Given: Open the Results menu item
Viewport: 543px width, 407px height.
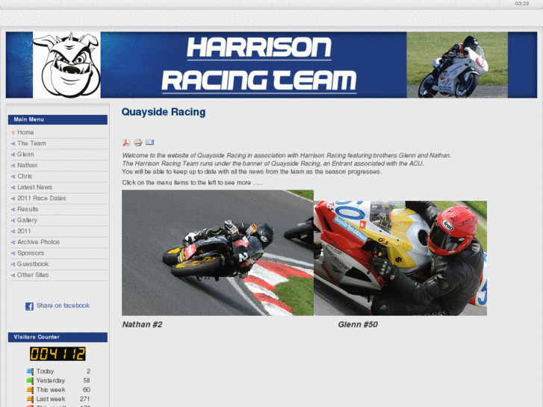Looking at the screenshot, I should click(x=28, y=209).
